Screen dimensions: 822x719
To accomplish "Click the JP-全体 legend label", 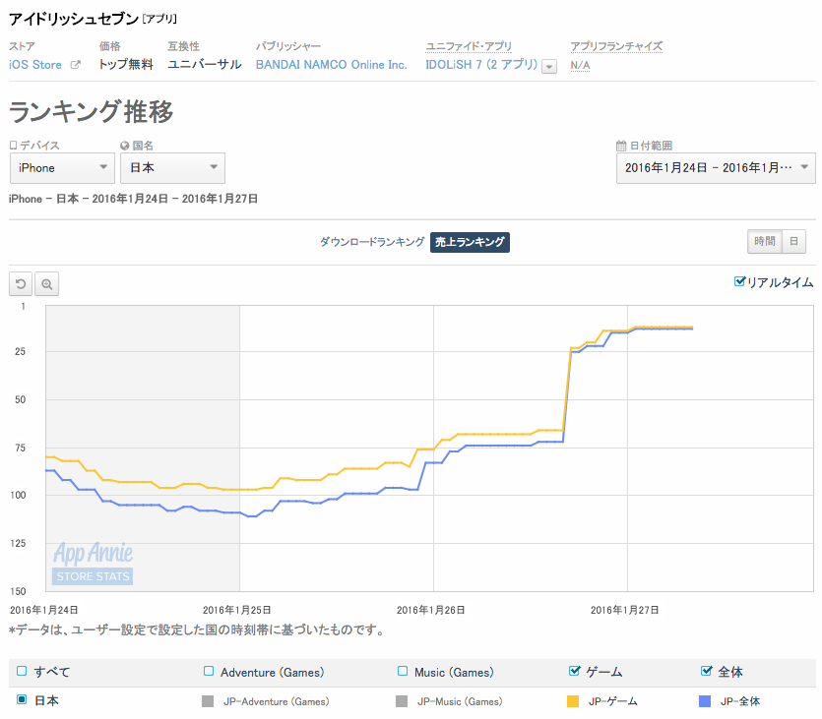I will (x=740, y=701).
